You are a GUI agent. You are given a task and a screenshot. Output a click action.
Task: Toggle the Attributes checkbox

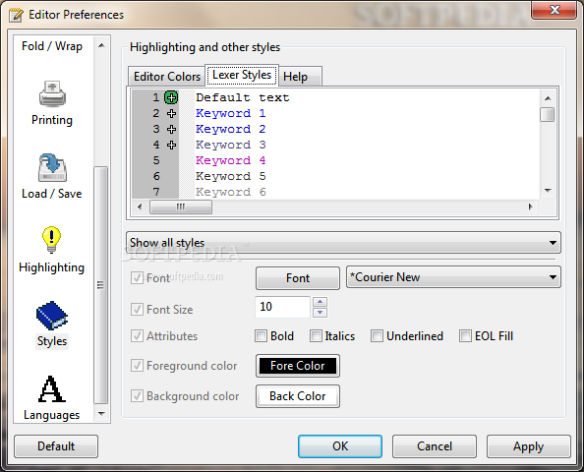pyautogui.click(x=137, y=335)
